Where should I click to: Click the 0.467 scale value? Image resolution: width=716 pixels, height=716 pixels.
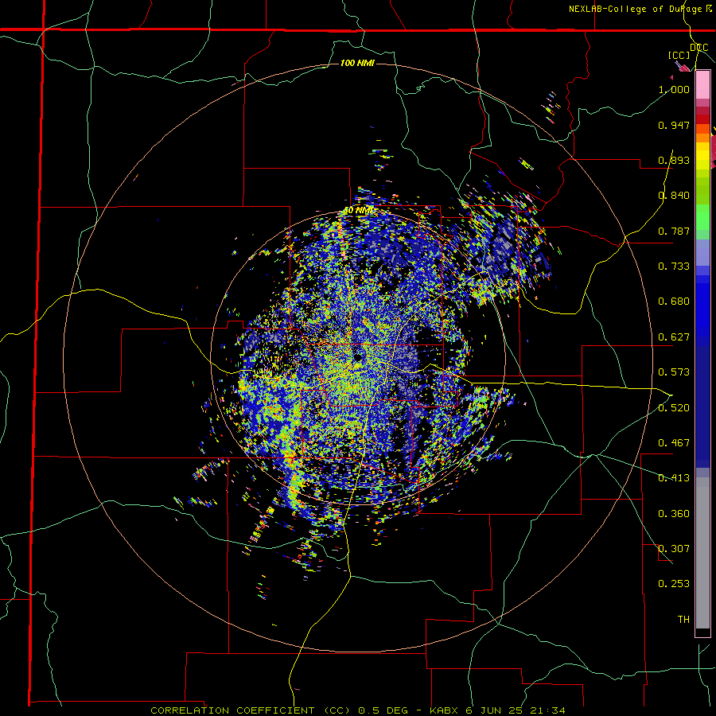point(674,443)
